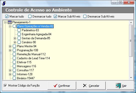The height and width of the screenshot is (93, 136).
Task: Click the app logo in title bar
Action: coord(4,3)
